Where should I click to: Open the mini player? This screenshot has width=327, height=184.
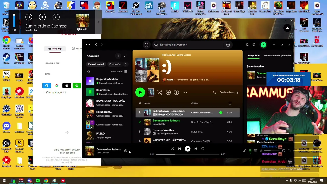tap(284, 151)
